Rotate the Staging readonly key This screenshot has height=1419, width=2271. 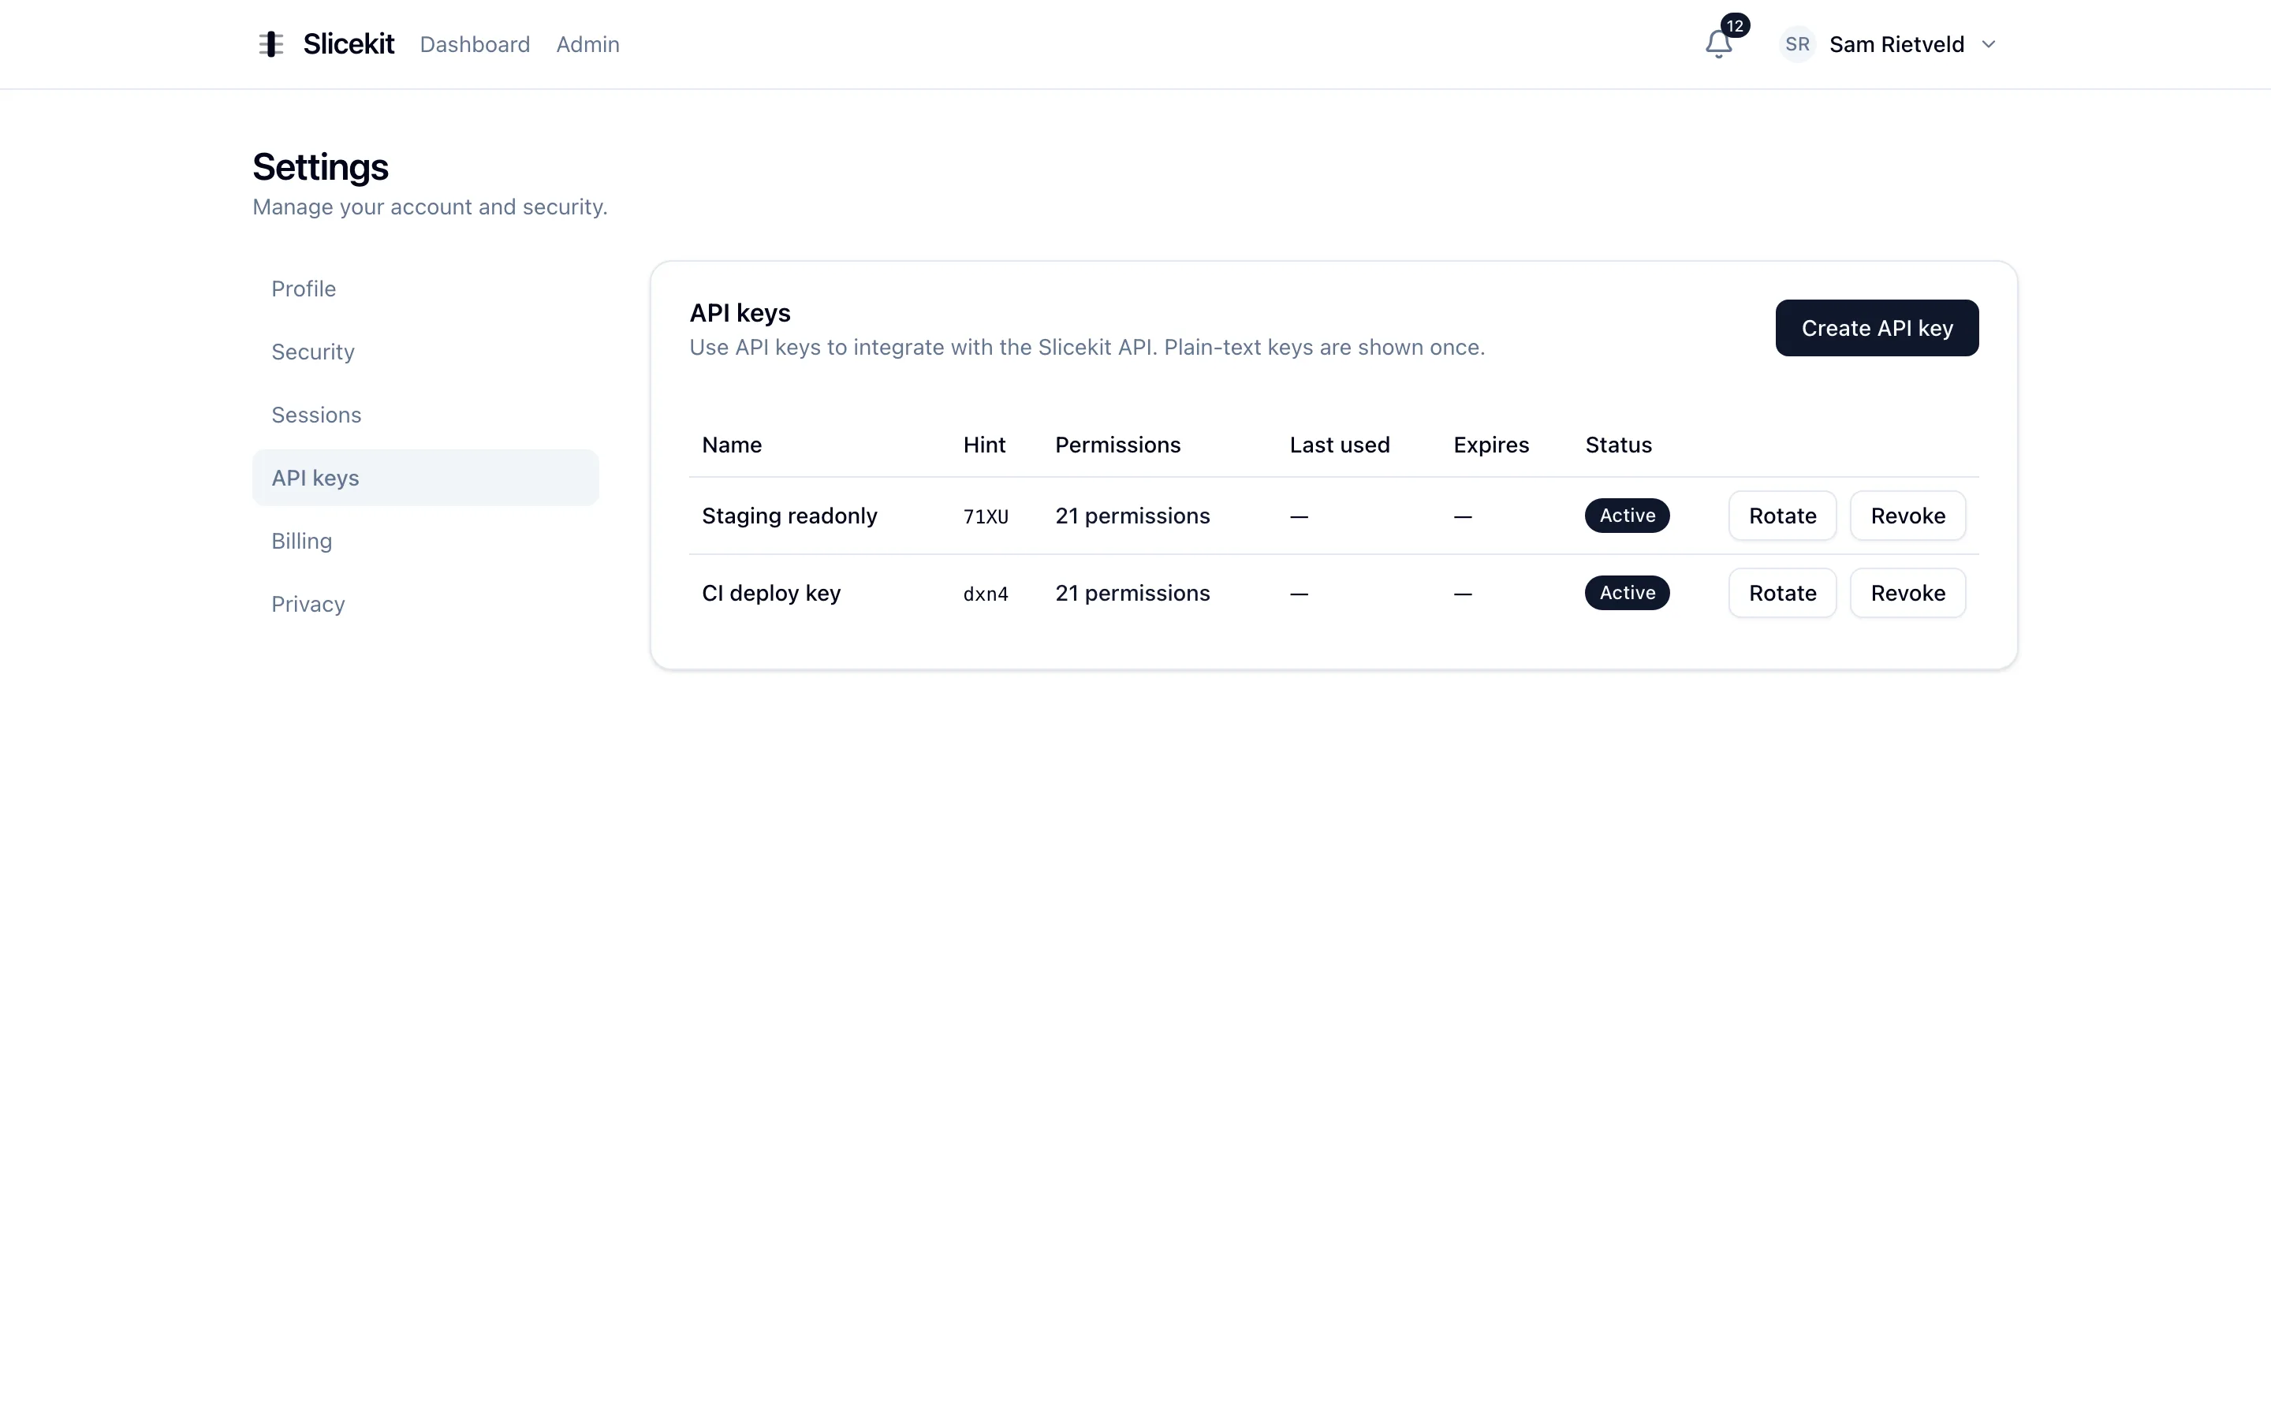[x=1782, y=516]
